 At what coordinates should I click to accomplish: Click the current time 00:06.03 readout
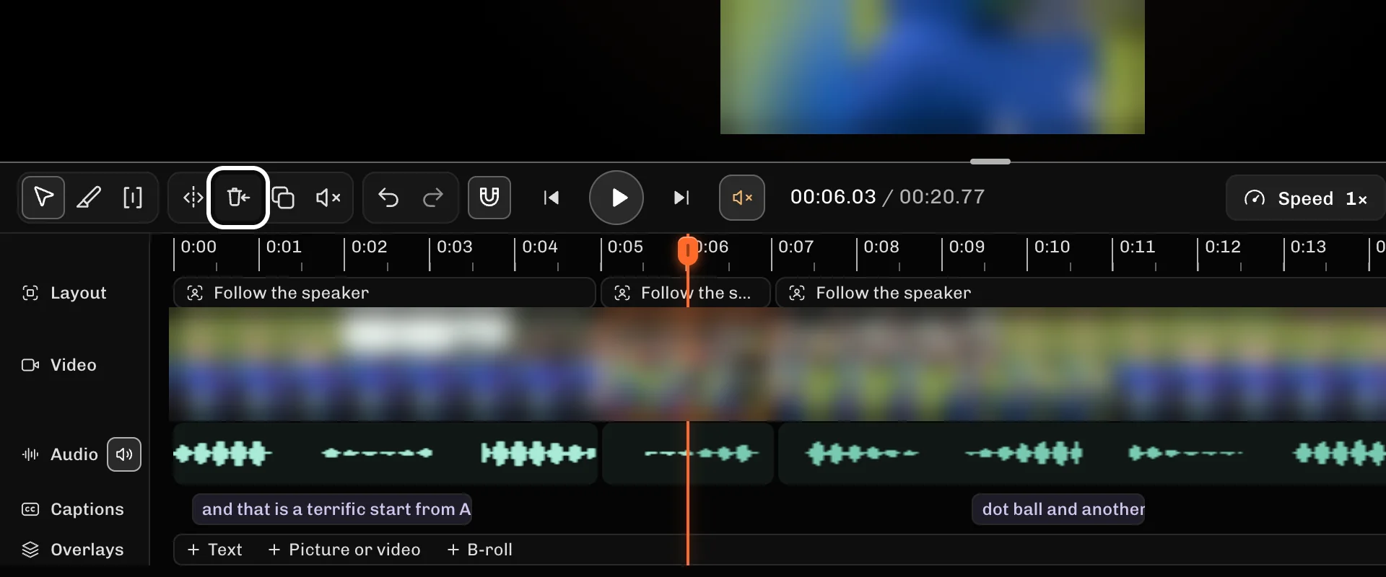pos(833,197)
